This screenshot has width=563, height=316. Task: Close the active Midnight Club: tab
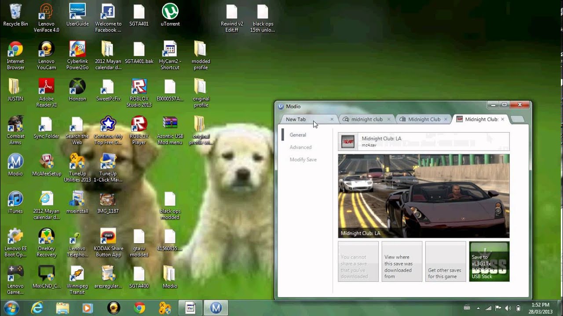click(x=502, y=119)
